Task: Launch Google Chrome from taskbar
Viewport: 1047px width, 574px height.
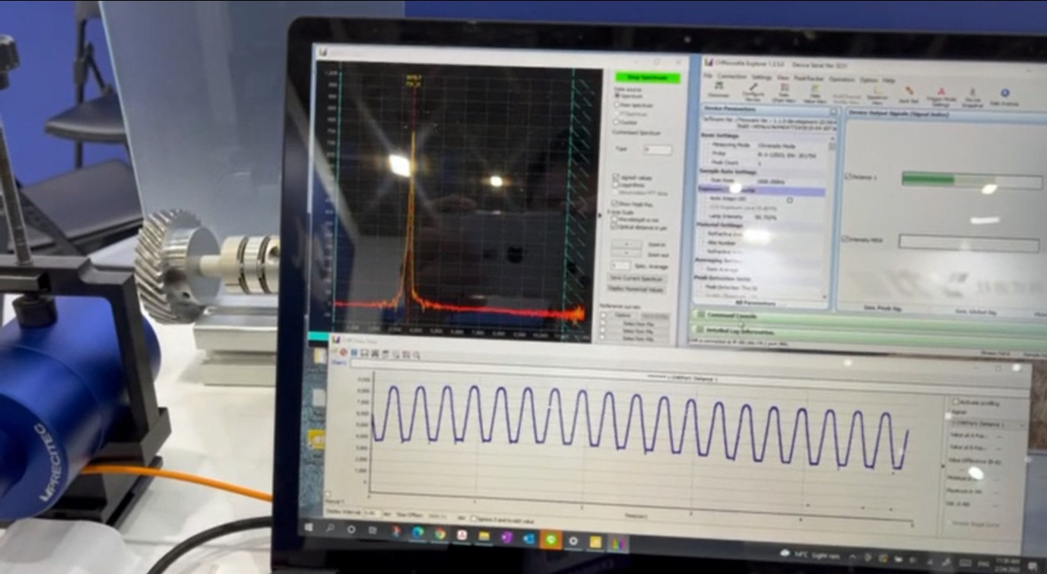Action: click(x=440, y=534)
